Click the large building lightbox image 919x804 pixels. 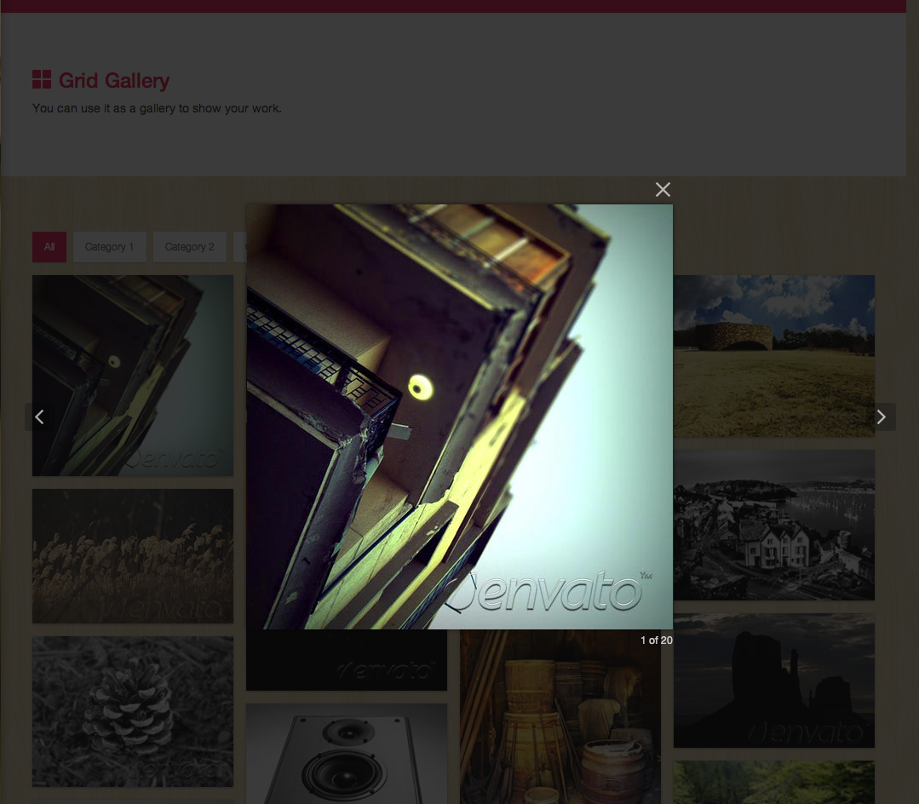tap(460, 416)
